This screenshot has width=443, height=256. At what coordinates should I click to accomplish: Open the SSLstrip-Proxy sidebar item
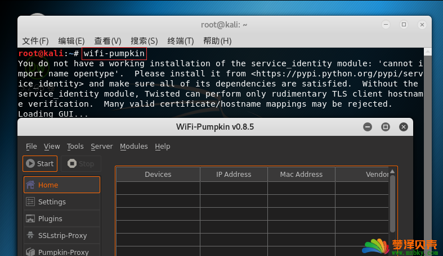click(62, 235)
